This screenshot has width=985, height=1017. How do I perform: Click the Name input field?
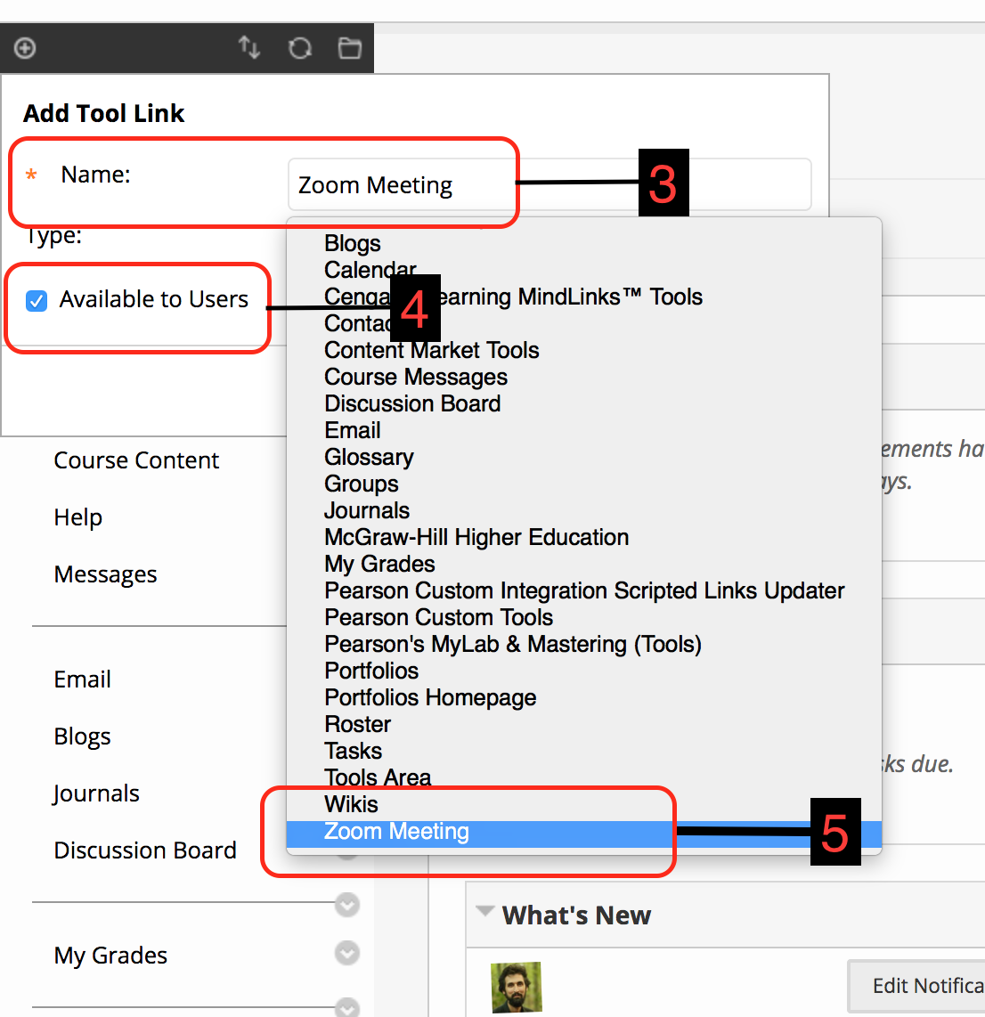point(549,185)
